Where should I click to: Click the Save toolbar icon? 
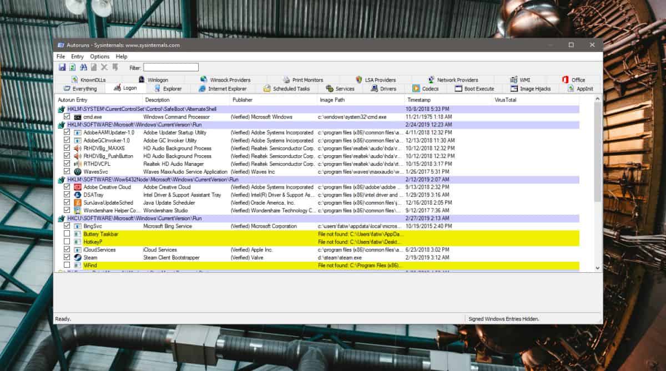pyautogui.click(x=62, y=67)
